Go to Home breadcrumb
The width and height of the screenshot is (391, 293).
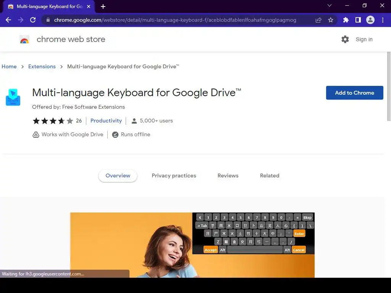point(9,66)
